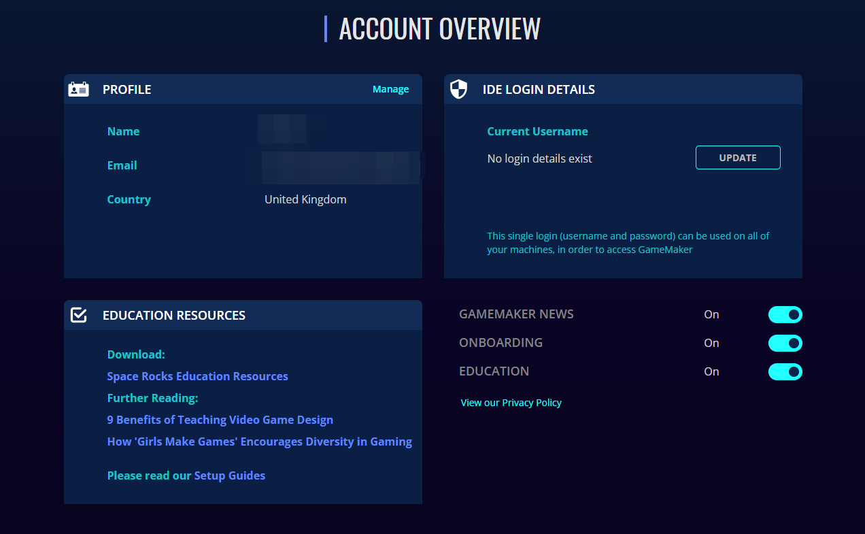Click the blurred Name value
The width and height of the screenshot is (865, 534).
click(282, 129)
